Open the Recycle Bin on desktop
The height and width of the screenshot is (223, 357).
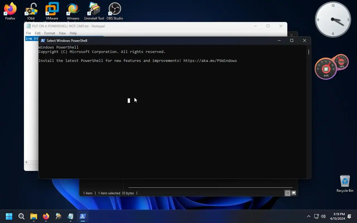(345, 184)
